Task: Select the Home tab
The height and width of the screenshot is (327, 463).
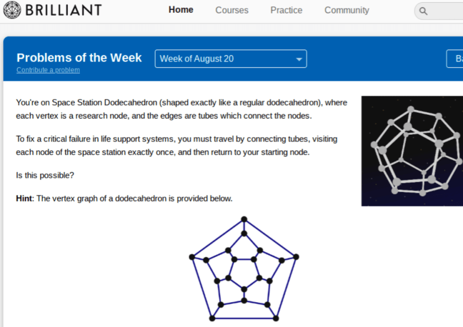Action: 181,9
